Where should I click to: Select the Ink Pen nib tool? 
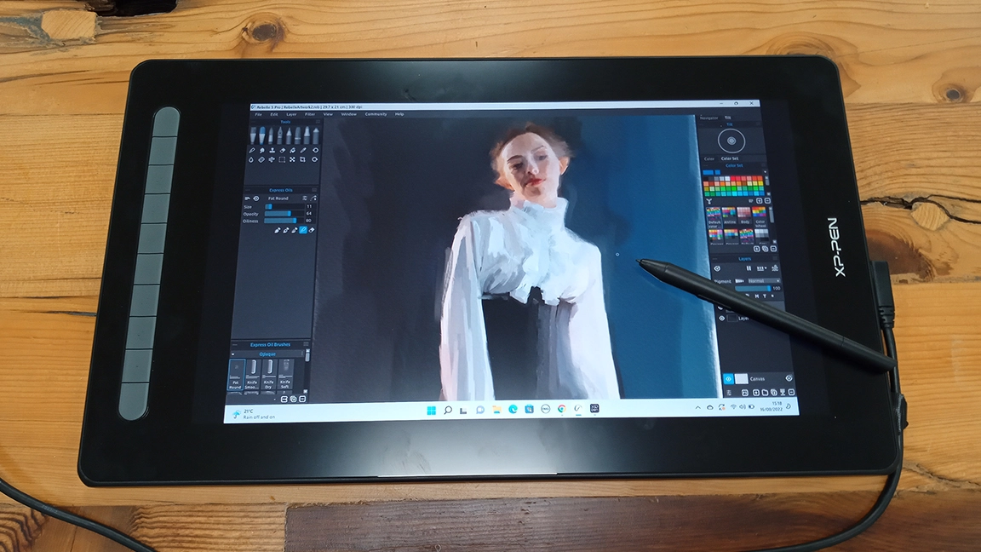pos(279,135)
